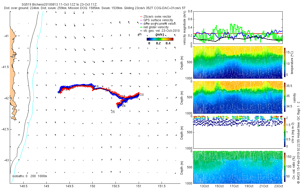Select the 'dive-avg current veloc.' legend entry
This screenshot has width=302, height=189.
pyautogui.click(x=158, y=24)
